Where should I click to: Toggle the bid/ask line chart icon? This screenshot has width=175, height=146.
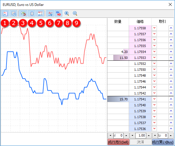pyautogui.click(x=50, y=14)
